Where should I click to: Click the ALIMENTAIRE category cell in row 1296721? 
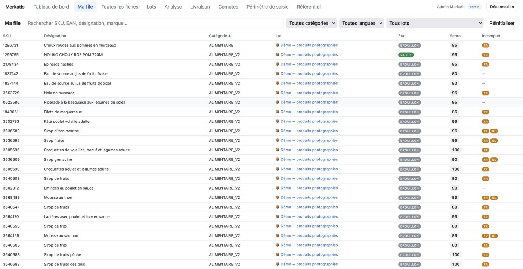pyautogui.click(x=221, y=45)
